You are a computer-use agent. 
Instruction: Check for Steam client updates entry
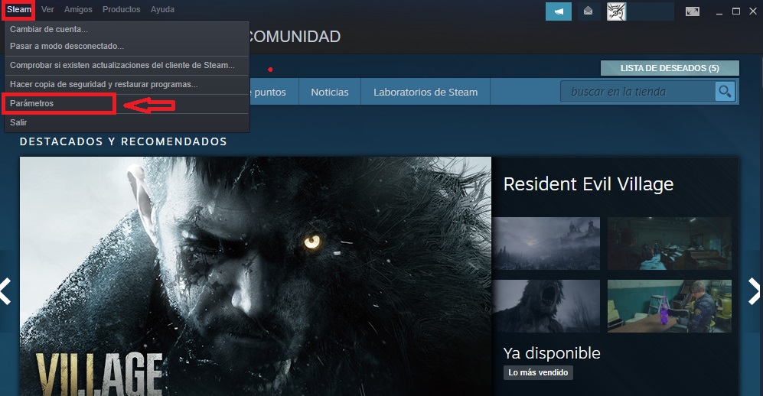[x=126, y=65]
